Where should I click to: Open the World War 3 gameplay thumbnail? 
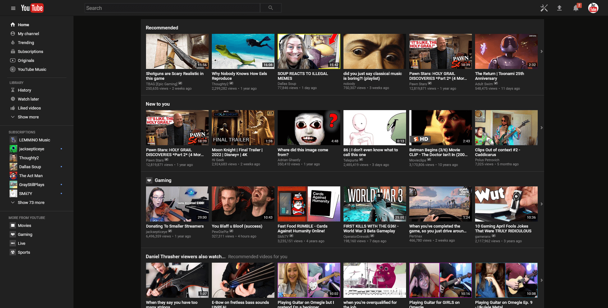coord(374,204)
